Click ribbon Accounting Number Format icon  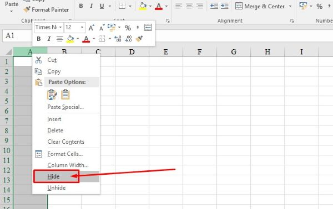303,6
